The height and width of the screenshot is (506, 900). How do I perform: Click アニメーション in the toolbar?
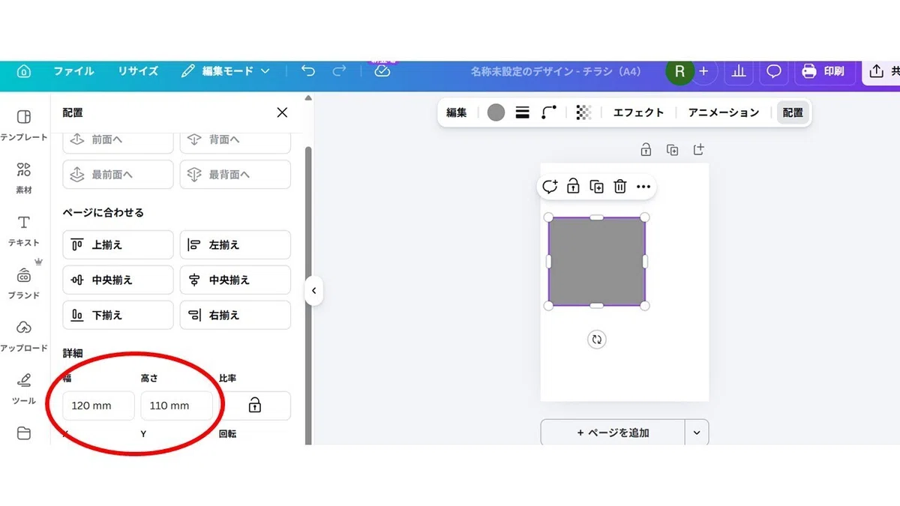point(724,112)
